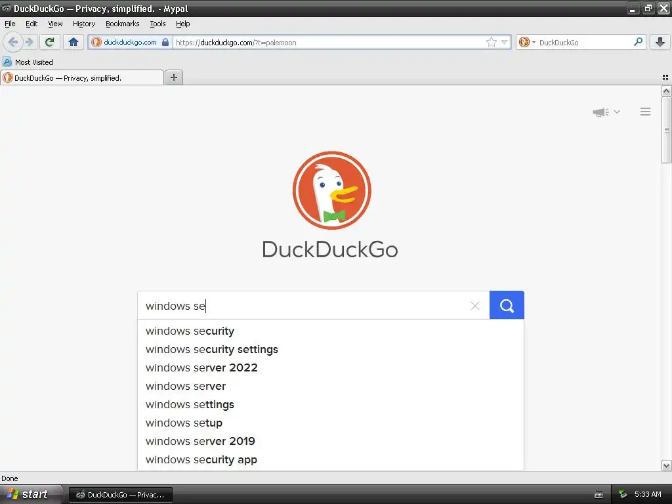Click the duckduckgo.com site identity badge
Viewport: 672px width, 504px height.
(x=131, y=42)
